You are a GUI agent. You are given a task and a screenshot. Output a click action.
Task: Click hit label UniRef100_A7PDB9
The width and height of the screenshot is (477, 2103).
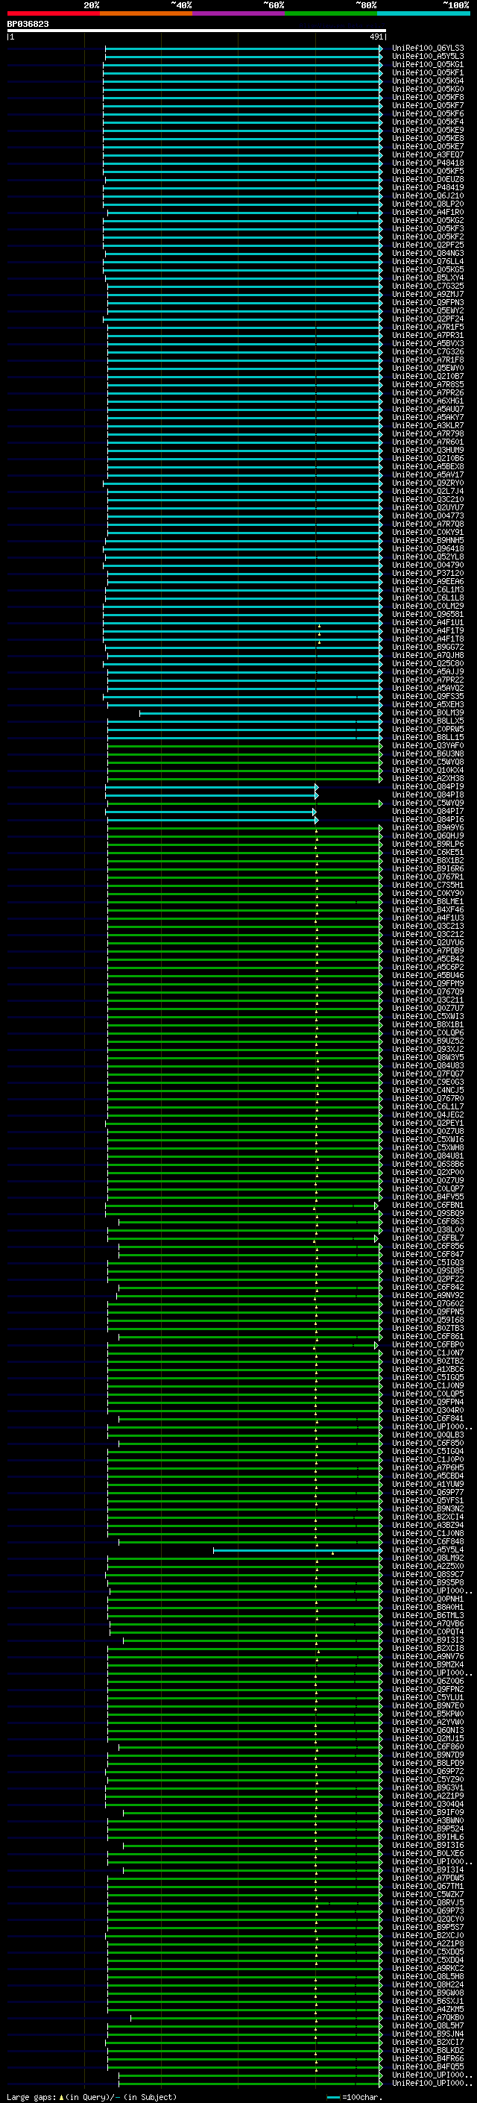tap(428, 950)
